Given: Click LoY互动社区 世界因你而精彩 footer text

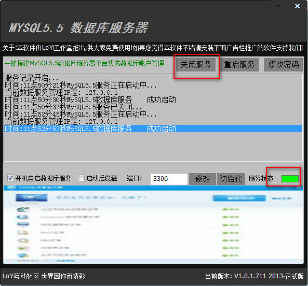Looking at the screenshot, I should coord(44,276).
